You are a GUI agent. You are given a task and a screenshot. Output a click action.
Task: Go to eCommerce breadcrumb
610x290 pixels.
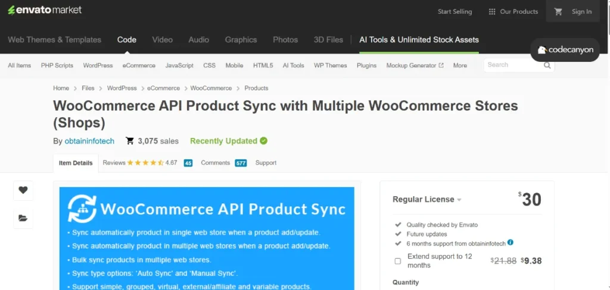pos(163,88)
